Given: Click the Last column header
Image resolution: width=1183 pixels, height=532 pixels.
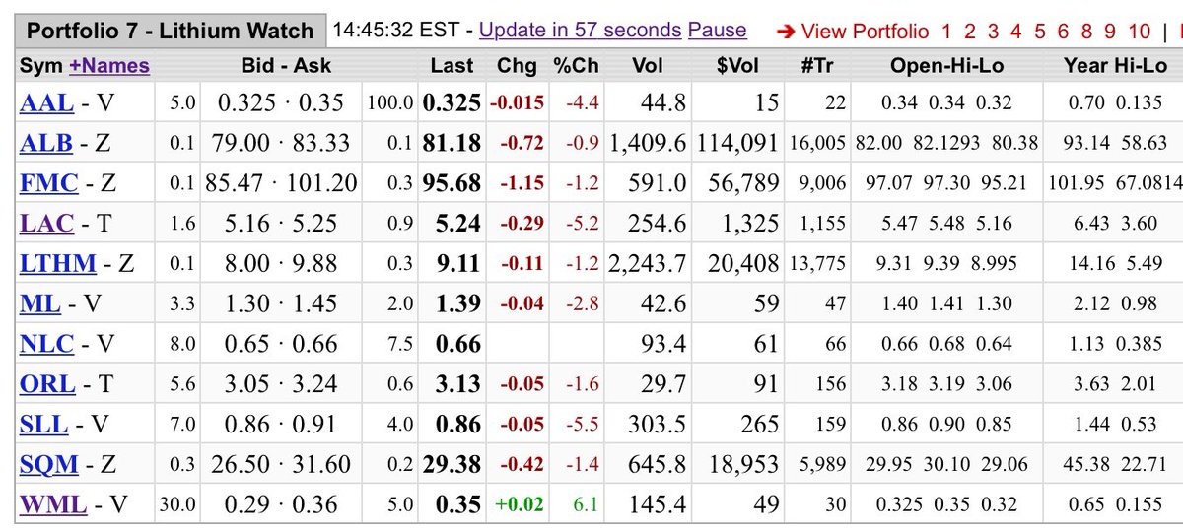Looking at the screenshot, I should point(452,66).
